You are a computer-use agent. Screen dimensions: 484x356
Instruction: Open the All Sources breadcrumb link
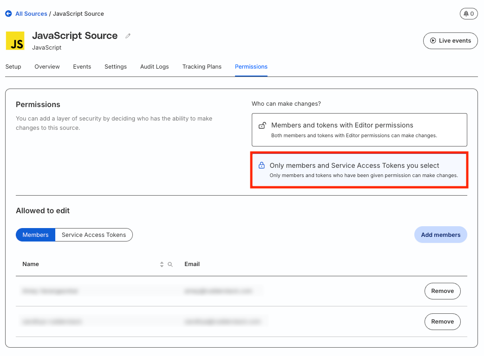tap(31, 13)
